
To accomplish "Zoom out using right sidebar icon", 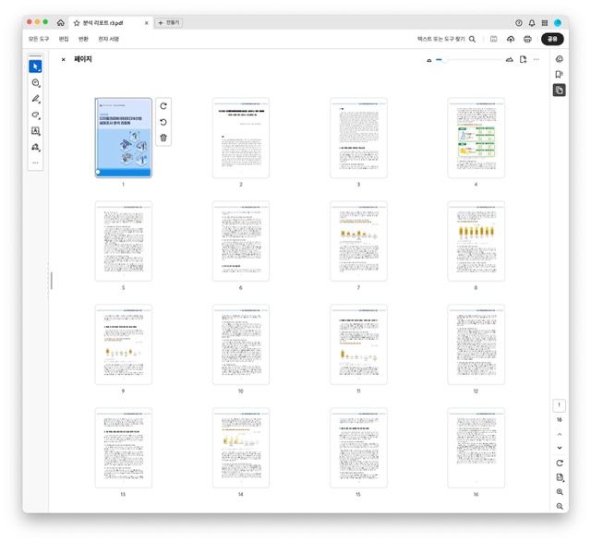I will point(560,506).
